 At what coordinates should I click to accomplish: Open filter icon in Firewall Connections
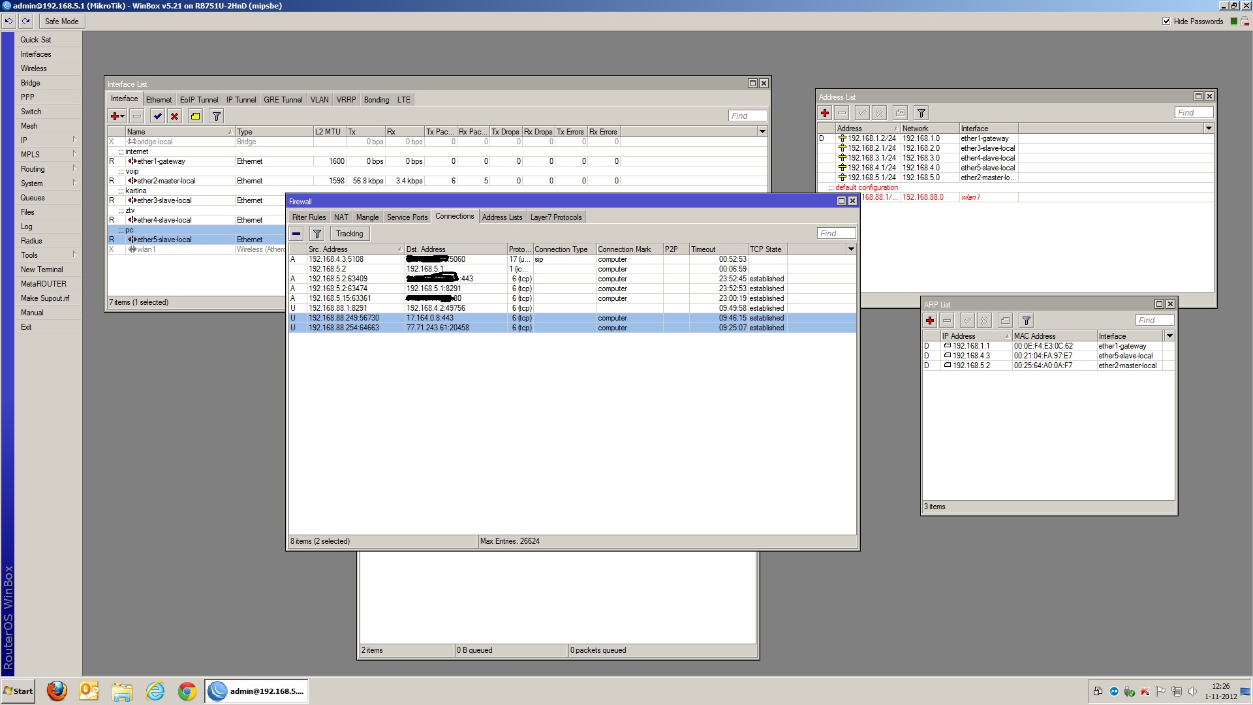[317, 234]
